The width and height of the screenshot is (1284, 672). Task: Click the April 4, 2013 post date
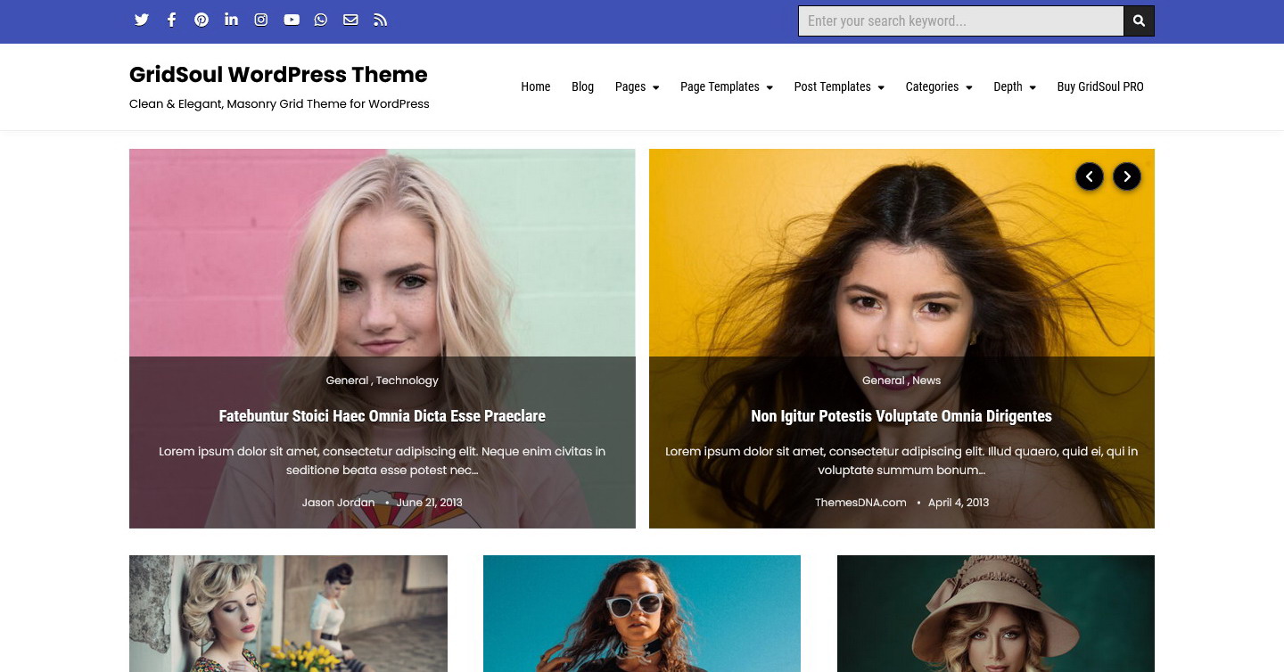pyautogui.click(x=959, y=503)
